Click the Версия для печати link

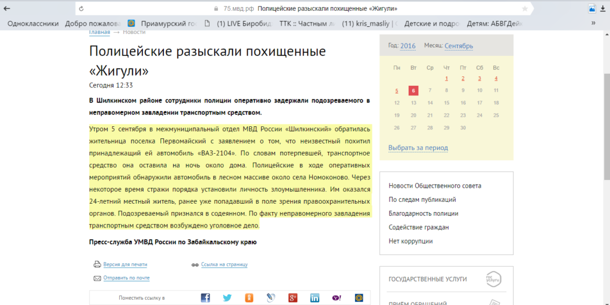pos(125,264)
